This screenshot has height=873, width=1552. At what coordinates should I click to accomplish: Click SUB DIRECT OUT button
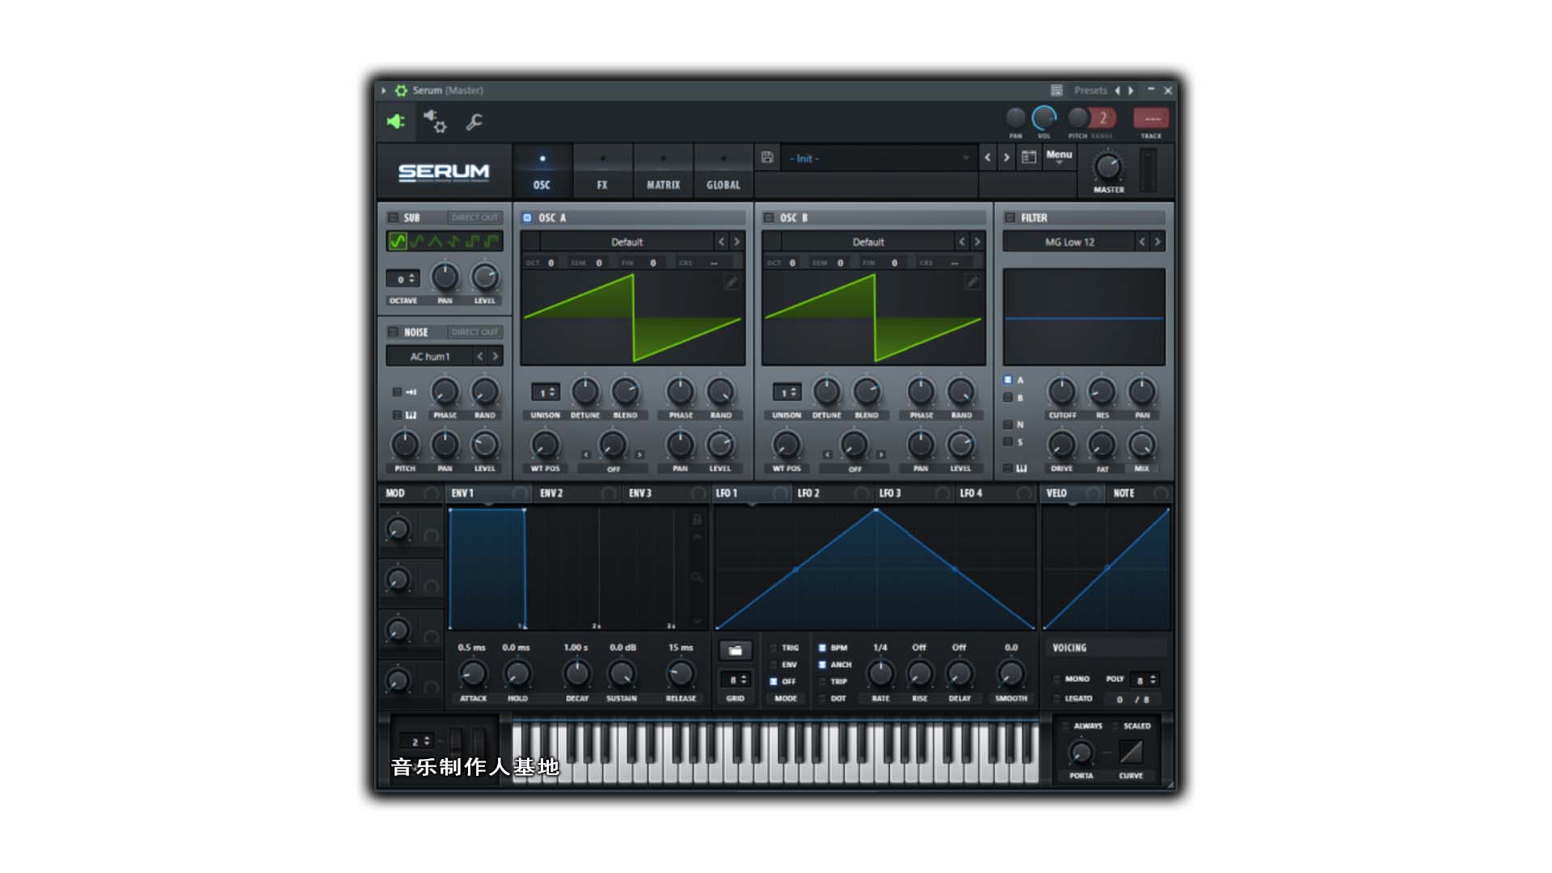coord(475,217)
